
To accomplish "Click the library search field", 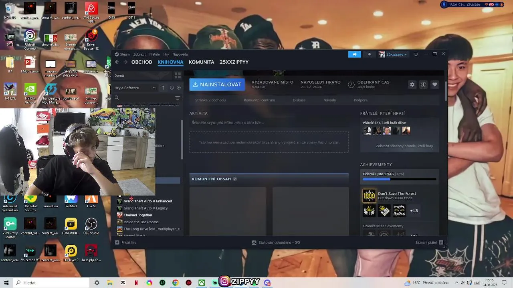I will 144,98.
